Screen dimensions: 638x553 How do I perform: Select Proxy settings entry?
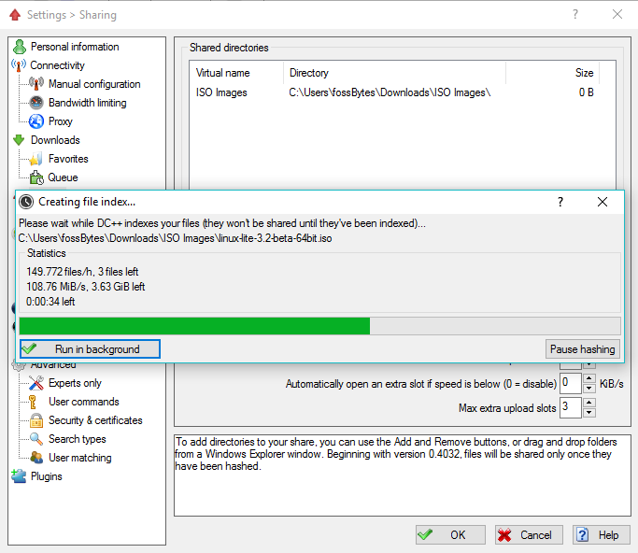(x=60, y=121)
